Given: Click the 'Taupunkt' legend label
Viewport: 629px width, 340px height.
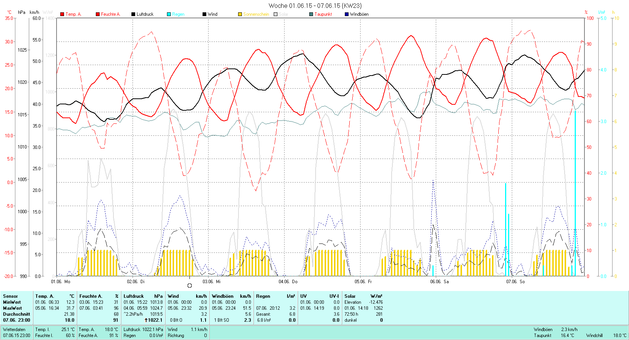Looking at the screenshot, I should click(x=323, y=14).
